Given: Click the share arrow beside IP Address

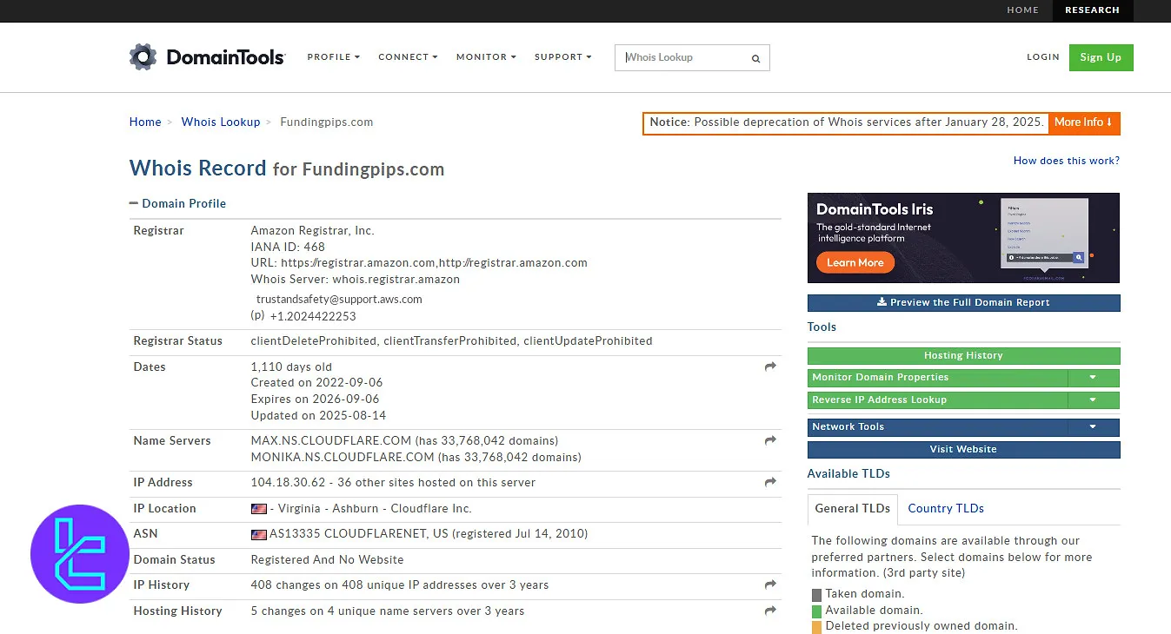Looking at the screenshot, I should (769, 483).
